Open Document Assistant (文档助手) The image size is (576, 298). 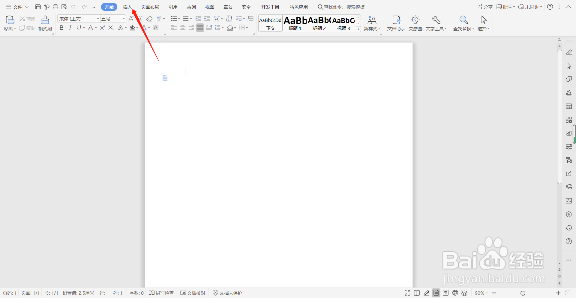coord(396,23)
